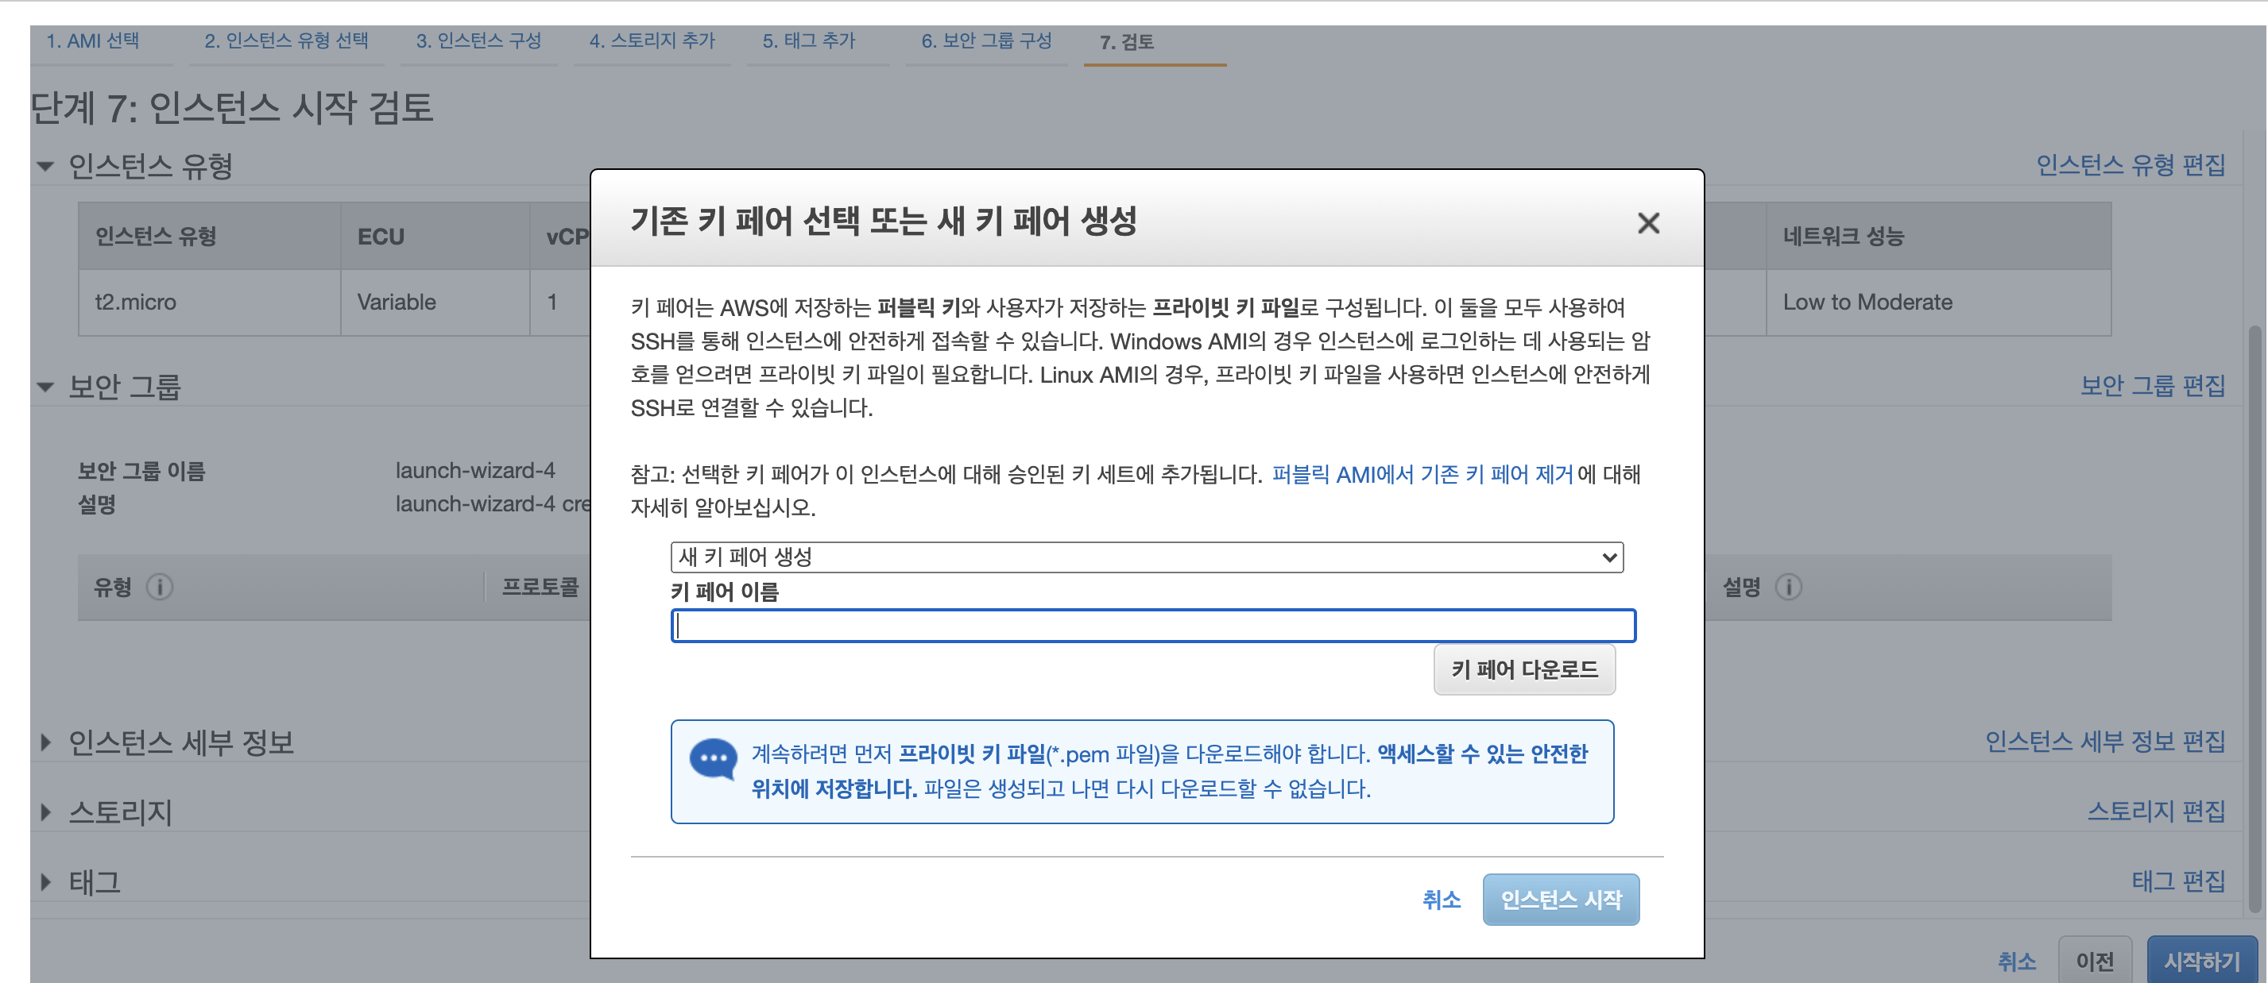This screenshot has width=2268, height=983.
Task: Click 취소 link in the dialog
Action: click(x=1441, y=900)
